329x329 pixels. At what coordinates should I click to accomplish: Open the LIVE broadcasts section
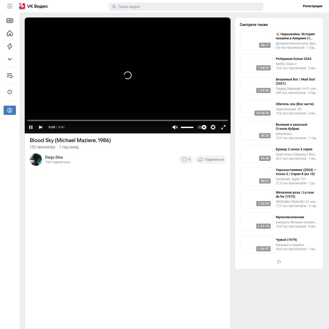tap(10, 20)
